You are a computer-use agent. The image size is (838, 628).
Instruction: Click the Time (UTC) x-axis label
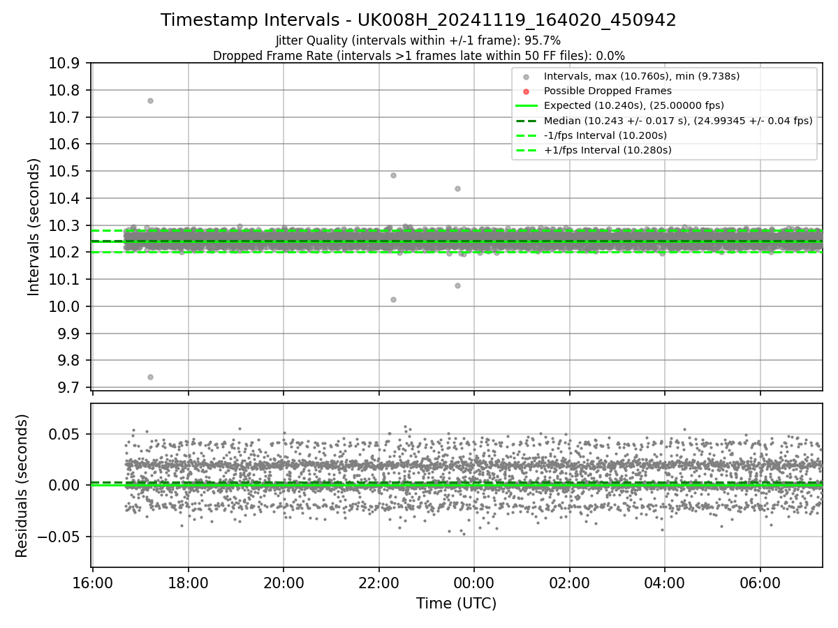[x=457, y=604]
